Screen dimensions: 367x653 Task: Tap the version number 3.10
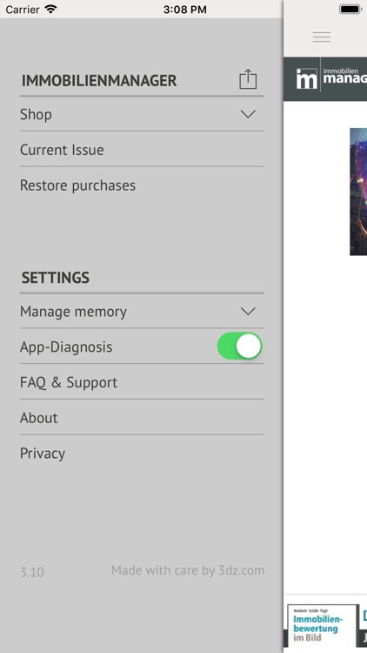coord(32,572)
